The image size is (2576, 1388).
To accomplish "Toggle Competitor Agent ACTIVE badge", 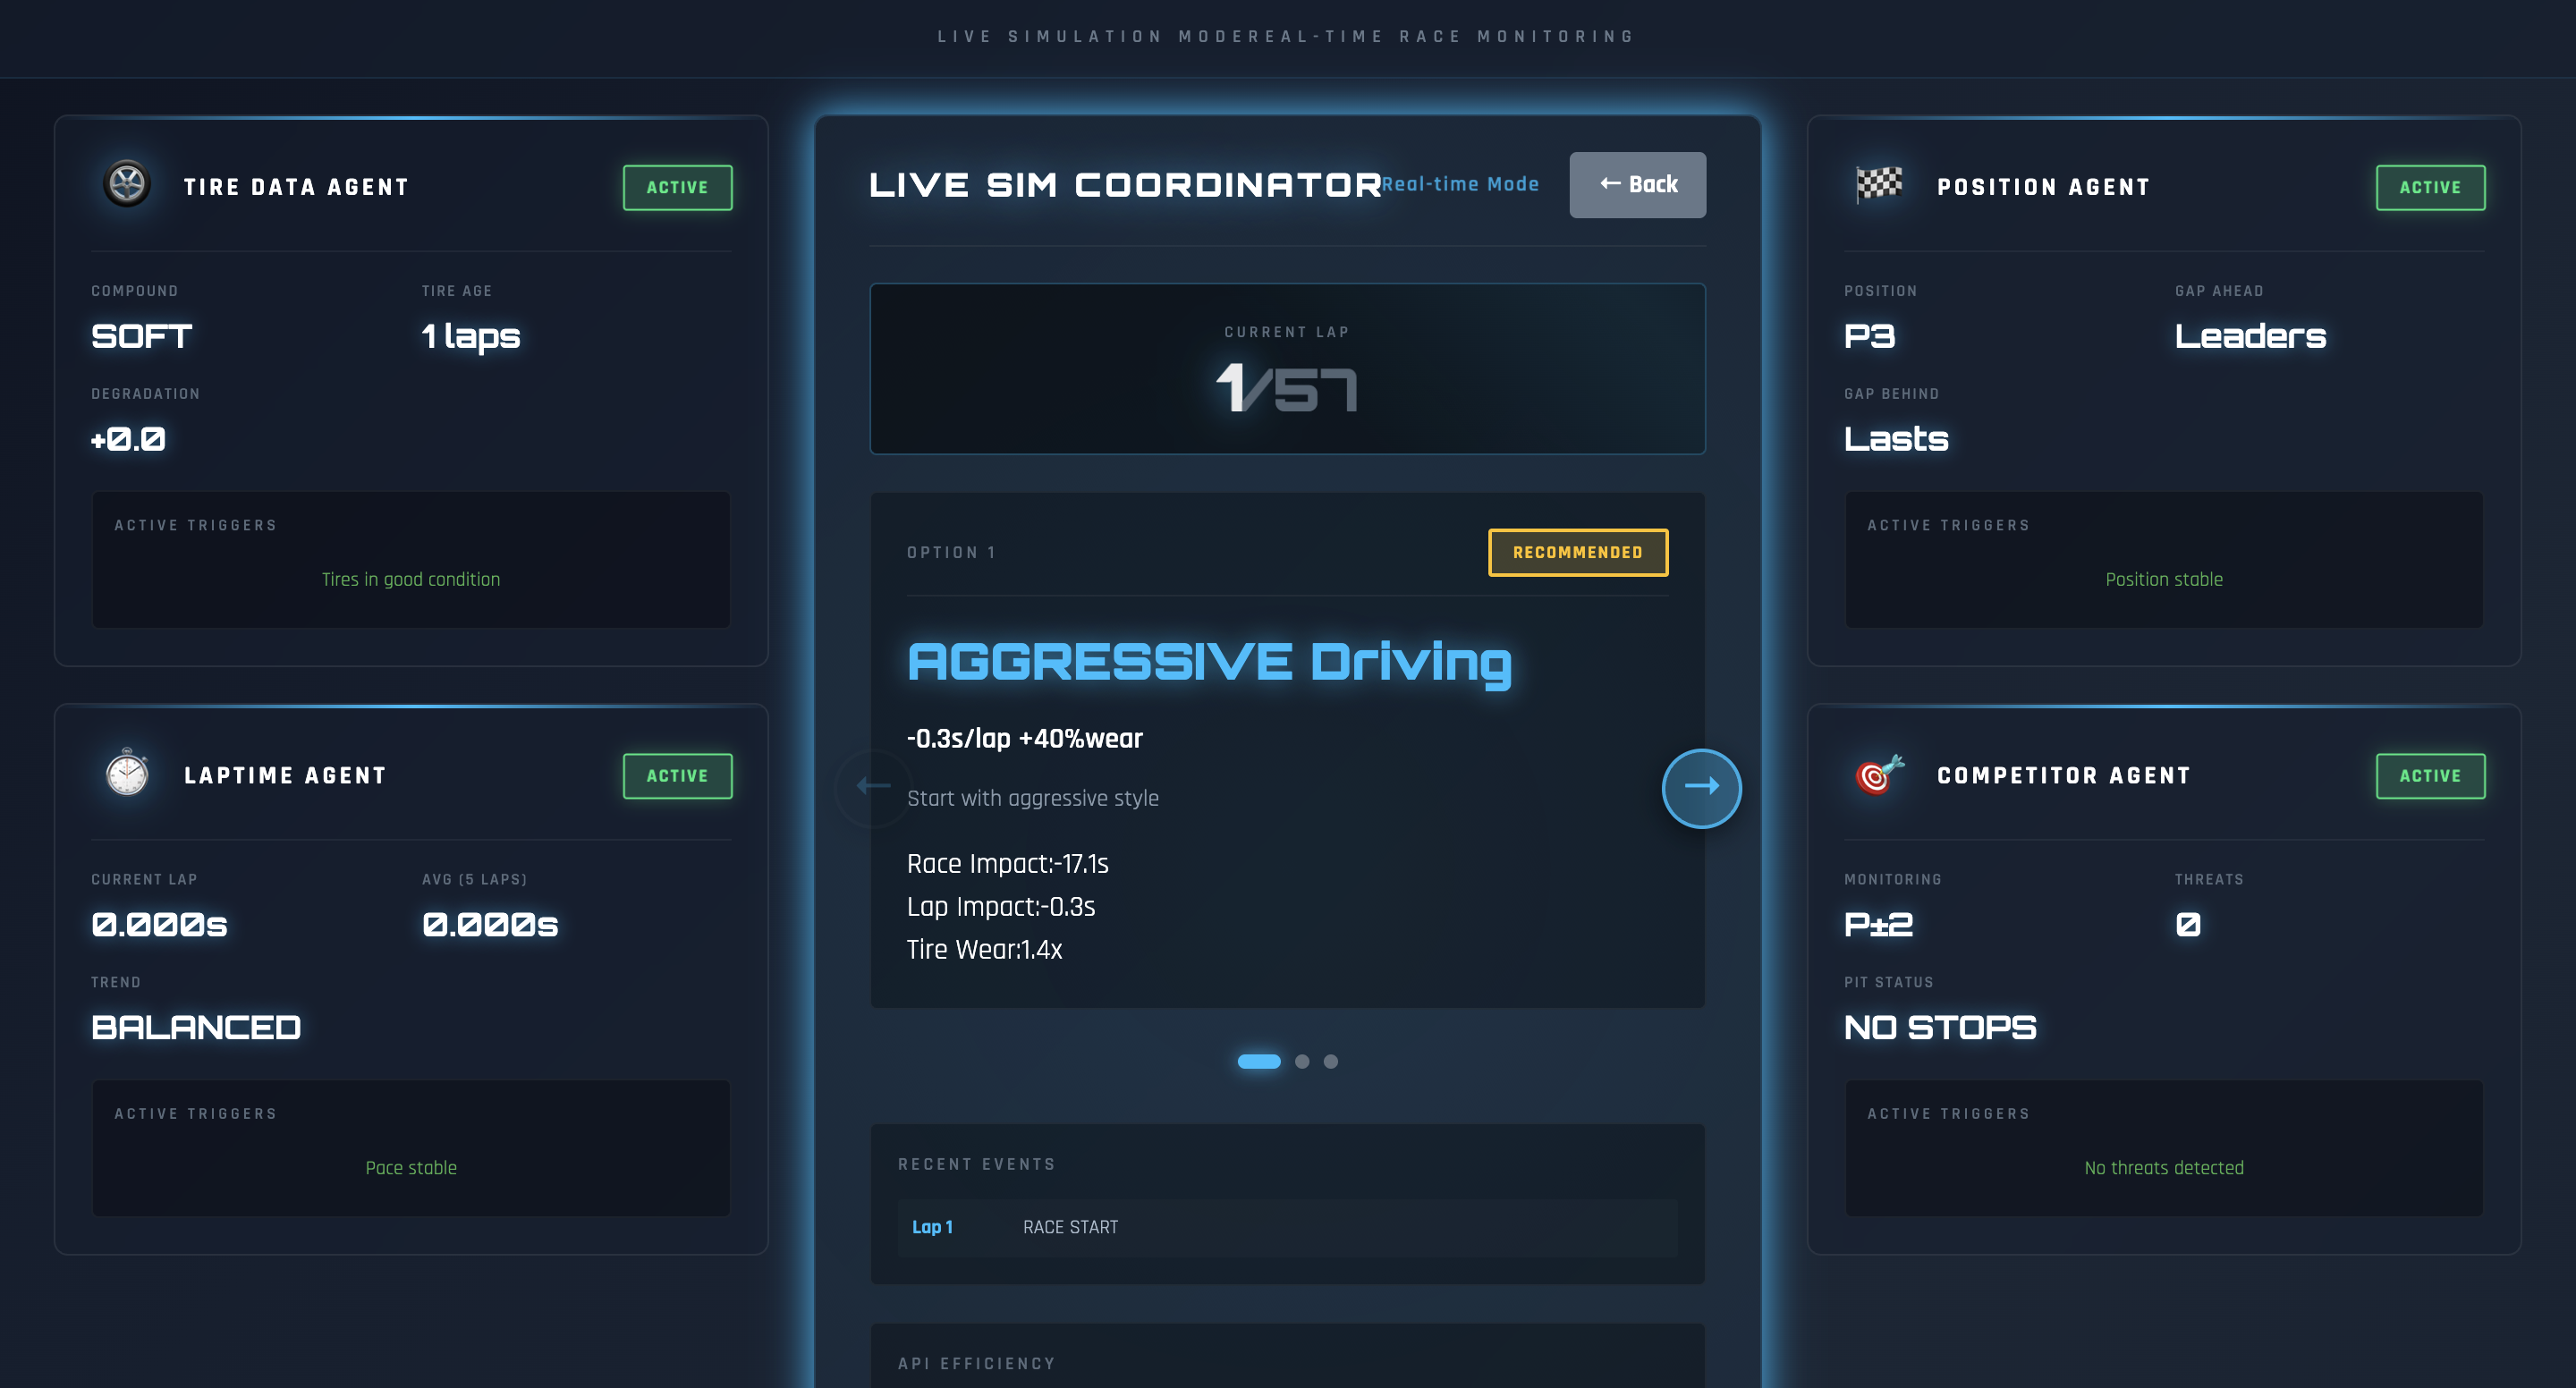I will pos(2429,775).
